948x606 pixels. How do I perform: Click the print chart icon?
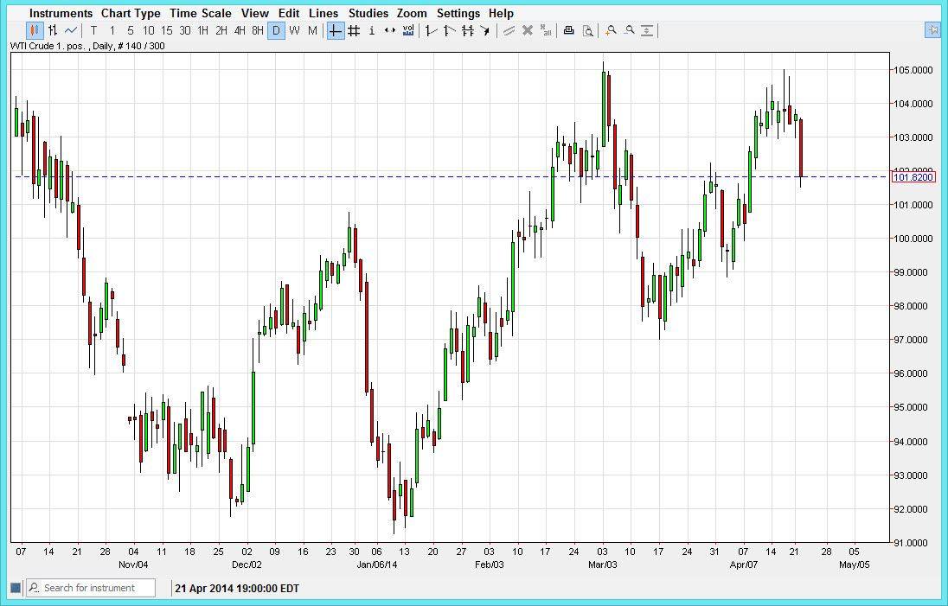(569, 30)
